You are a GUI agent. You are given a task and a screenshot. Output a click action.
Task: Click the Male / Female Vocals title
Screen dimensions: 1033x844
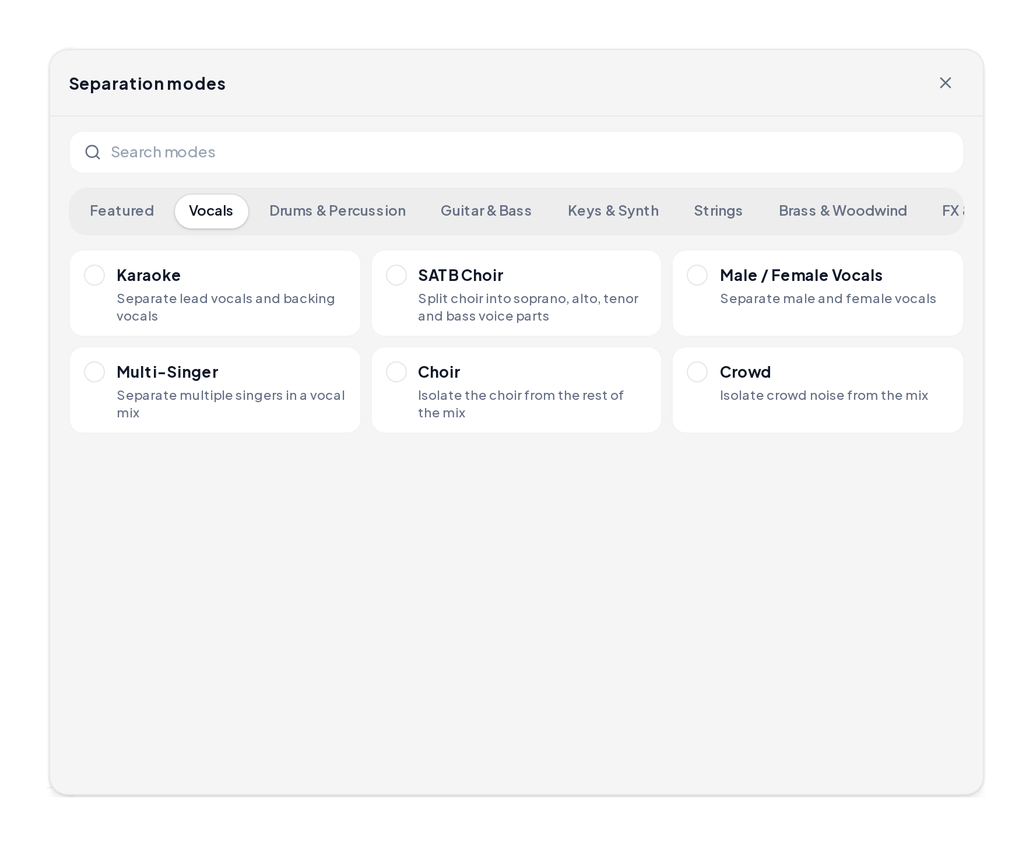pyautogui.click(x=801, y=275)
